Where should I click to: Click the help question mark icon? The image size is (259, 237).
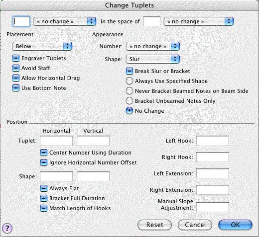pyautogui.click(x=7, y=228)
